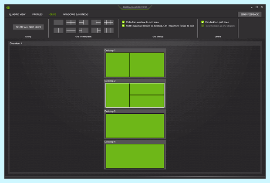Apply template with split narrow right column
Viewport: 270px width, 183px height.
click(x=96, y=30)
